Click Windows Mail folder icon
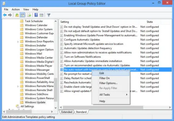 [x=22, y=54]
